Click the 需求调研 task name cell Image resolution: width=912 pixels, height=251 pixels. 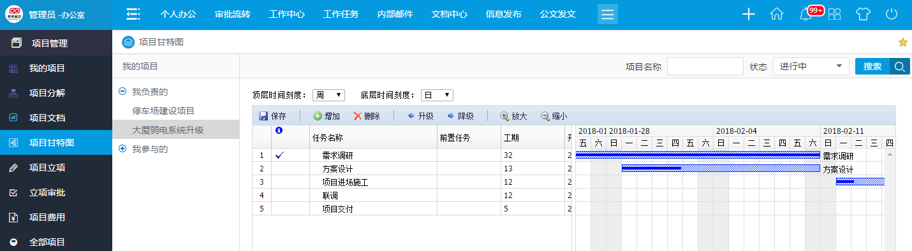click(373, 155)
